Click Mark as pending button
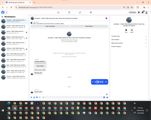 pyautogui.click(x=50, y=26)
